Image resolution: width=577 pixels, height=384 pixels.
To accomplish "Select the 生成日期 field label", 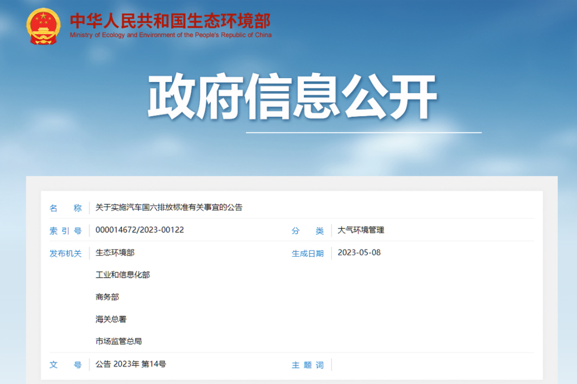I will coord(308,253).
